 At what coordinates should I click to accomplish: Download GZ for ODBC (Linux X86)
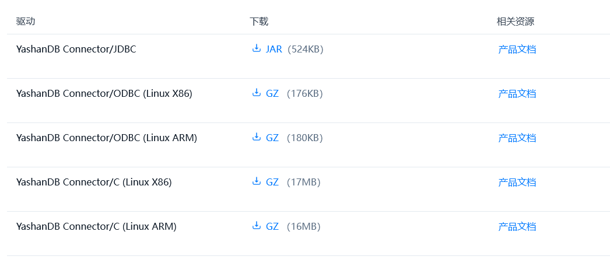[x=272, y=94]
